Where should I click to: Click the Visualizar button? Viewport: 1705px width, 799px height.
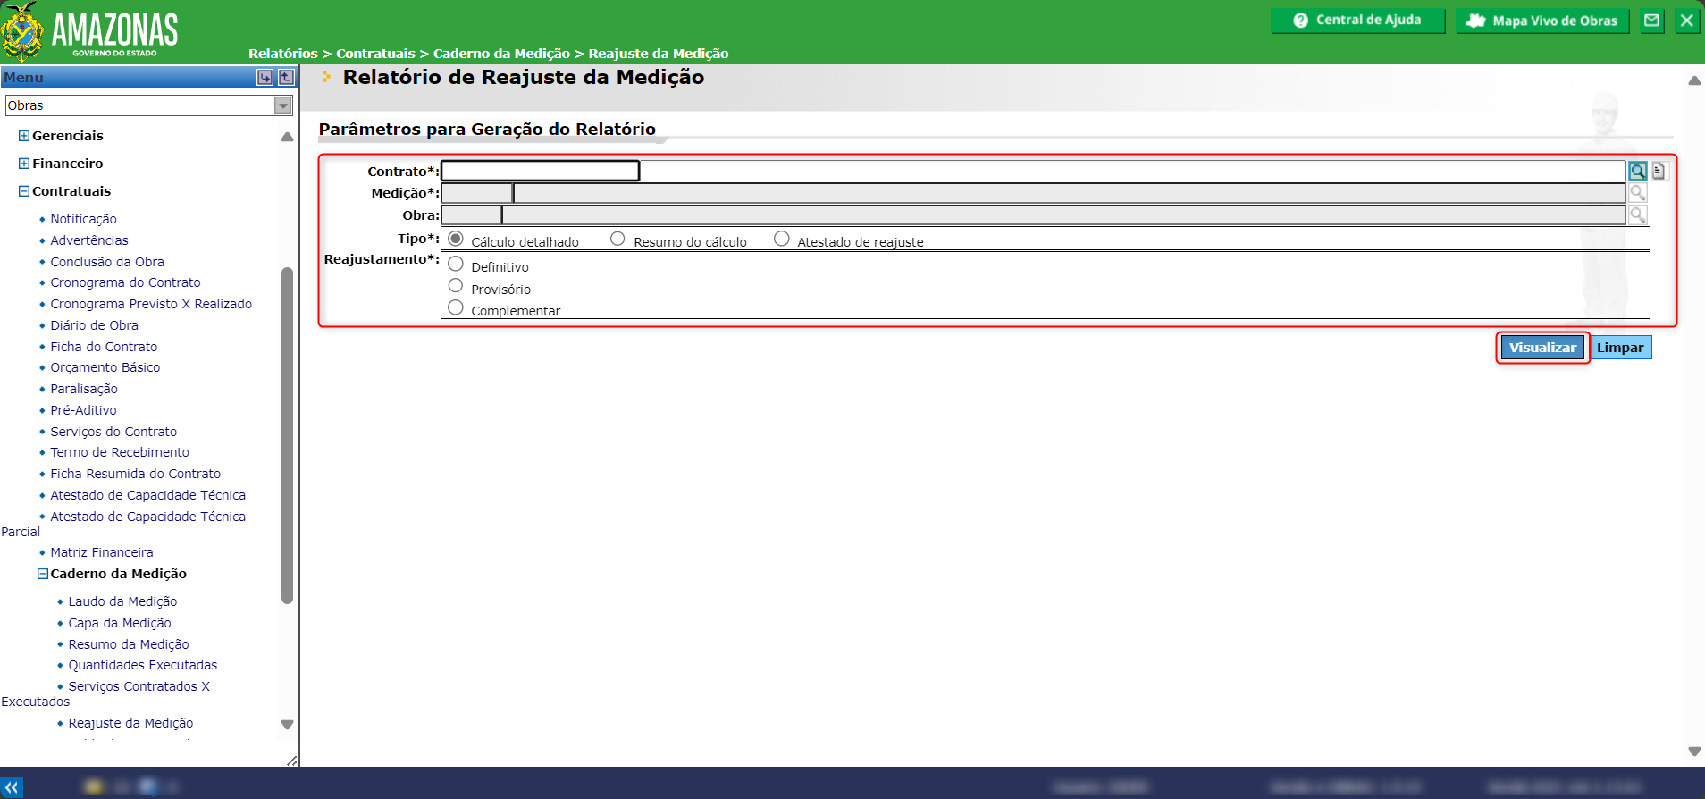click(1542, 348)
